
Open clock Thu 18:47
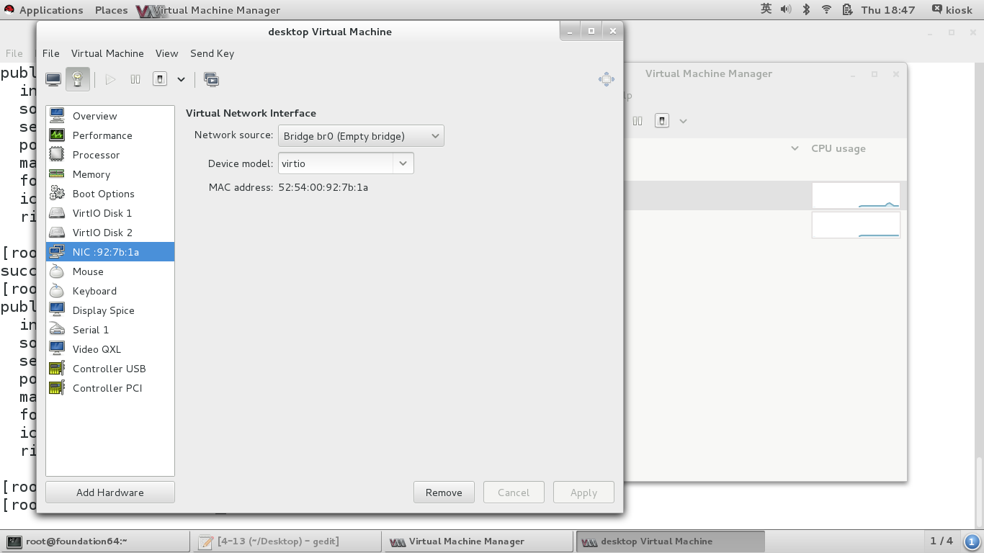[x=888, y=10]
